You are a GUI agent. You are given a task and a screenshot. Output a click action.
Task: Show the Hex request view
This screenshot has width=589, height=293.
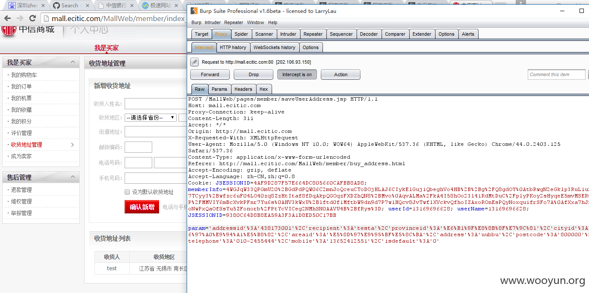[263, 89]
